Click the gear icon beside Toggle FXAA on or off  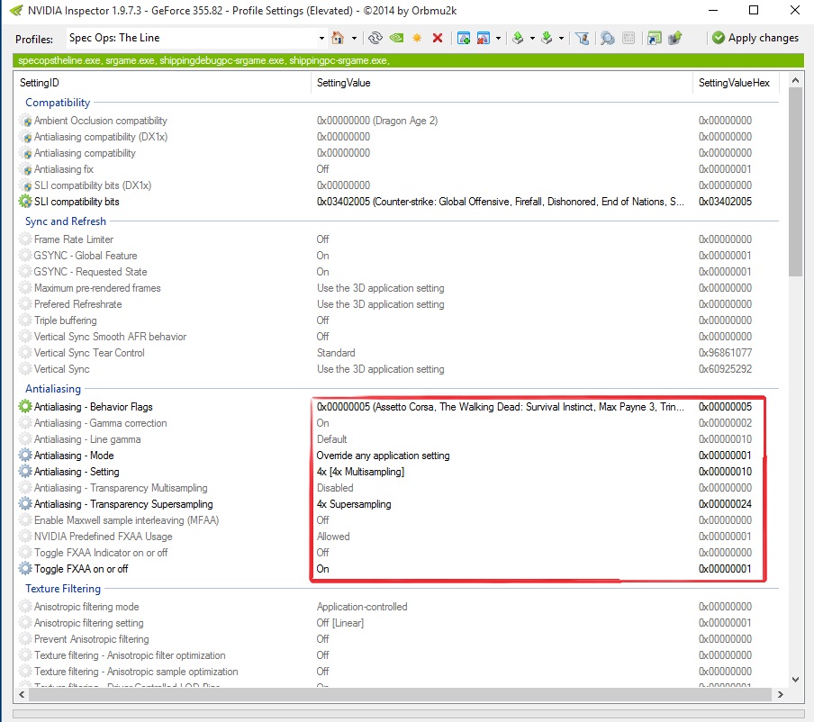coord(25,568)
